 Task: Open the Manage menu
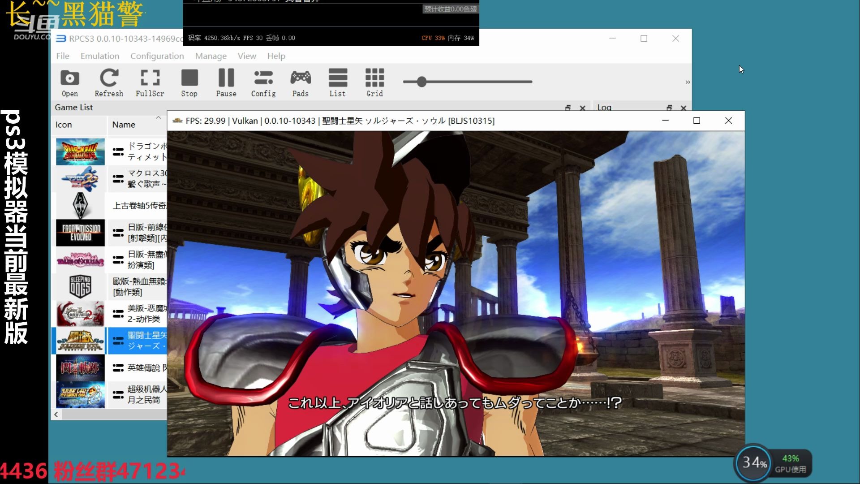pyautogui.click(x=211, y=56)
